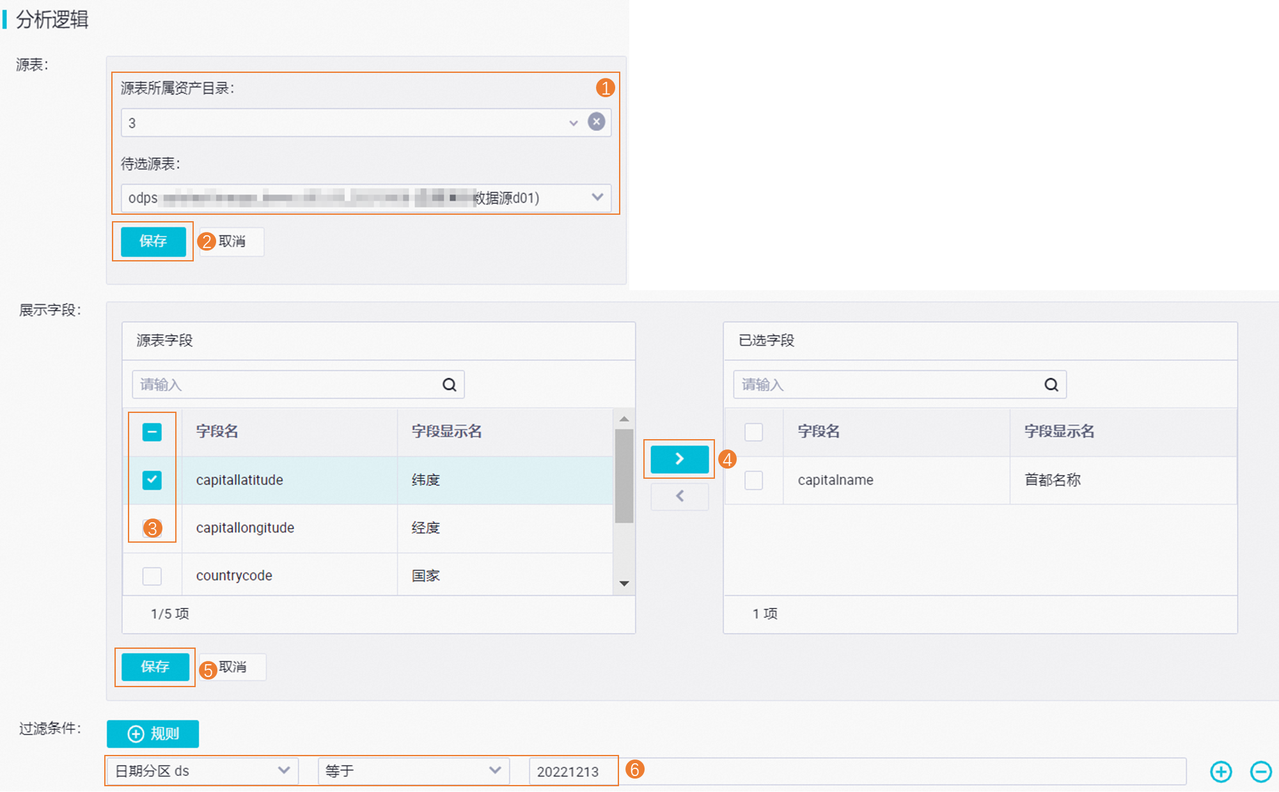
Task: Select the 首都名称 display name cell
Action: coord(1053,480)
